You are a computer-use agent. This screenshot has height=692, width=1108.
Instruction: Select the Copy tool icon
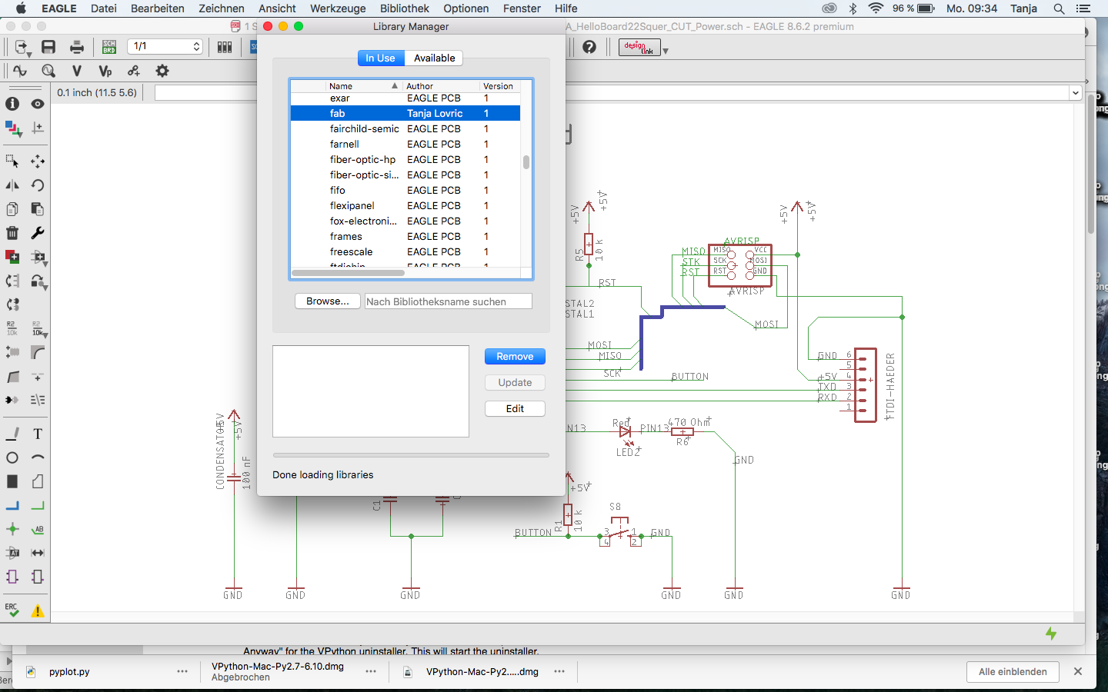(x=12, y=209)
